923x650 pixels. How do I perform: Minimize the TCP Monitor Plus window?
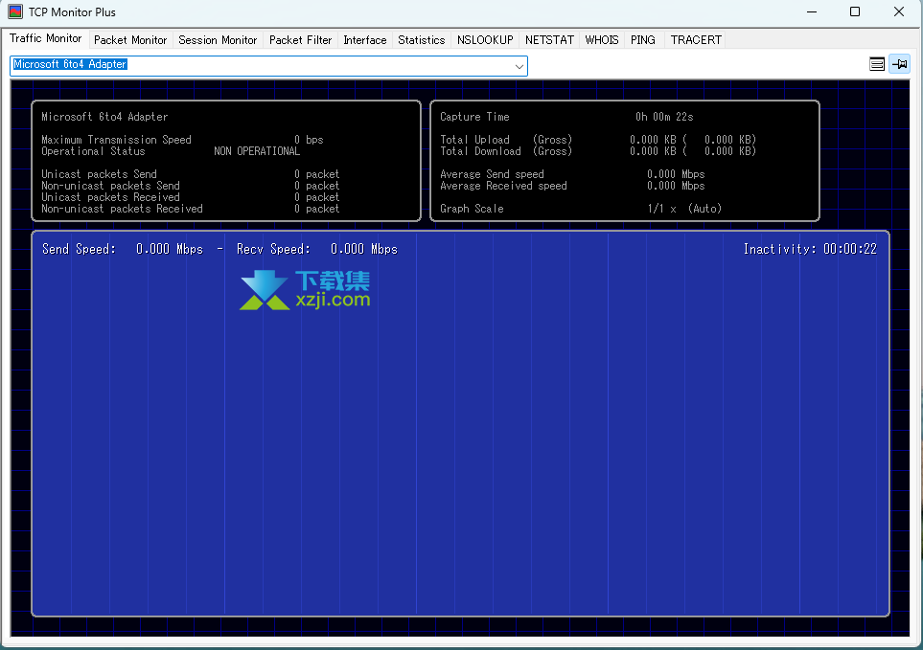point(812,11)
